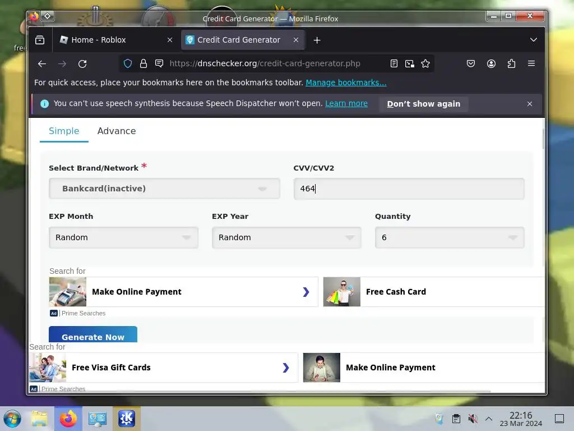
Task: Open the Free Cash Card ad
Action: click(x=434, y=292)
